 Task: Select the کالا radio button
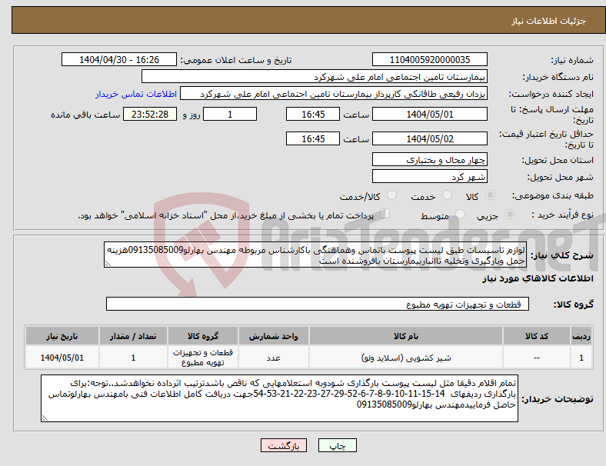(x=490, y=195)
